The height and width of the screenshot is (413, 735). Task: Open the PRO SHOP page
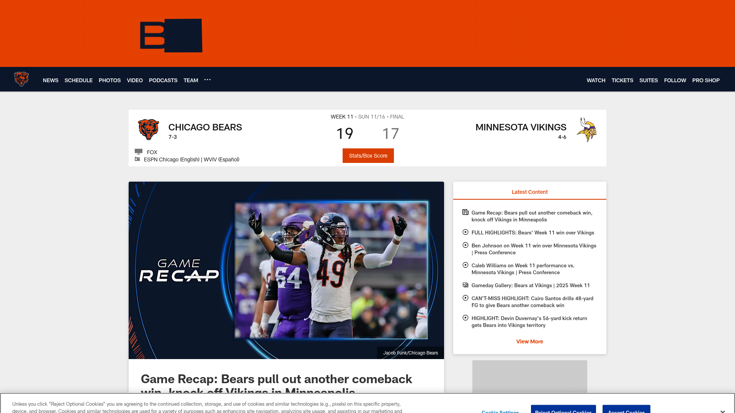click(706, 80)
